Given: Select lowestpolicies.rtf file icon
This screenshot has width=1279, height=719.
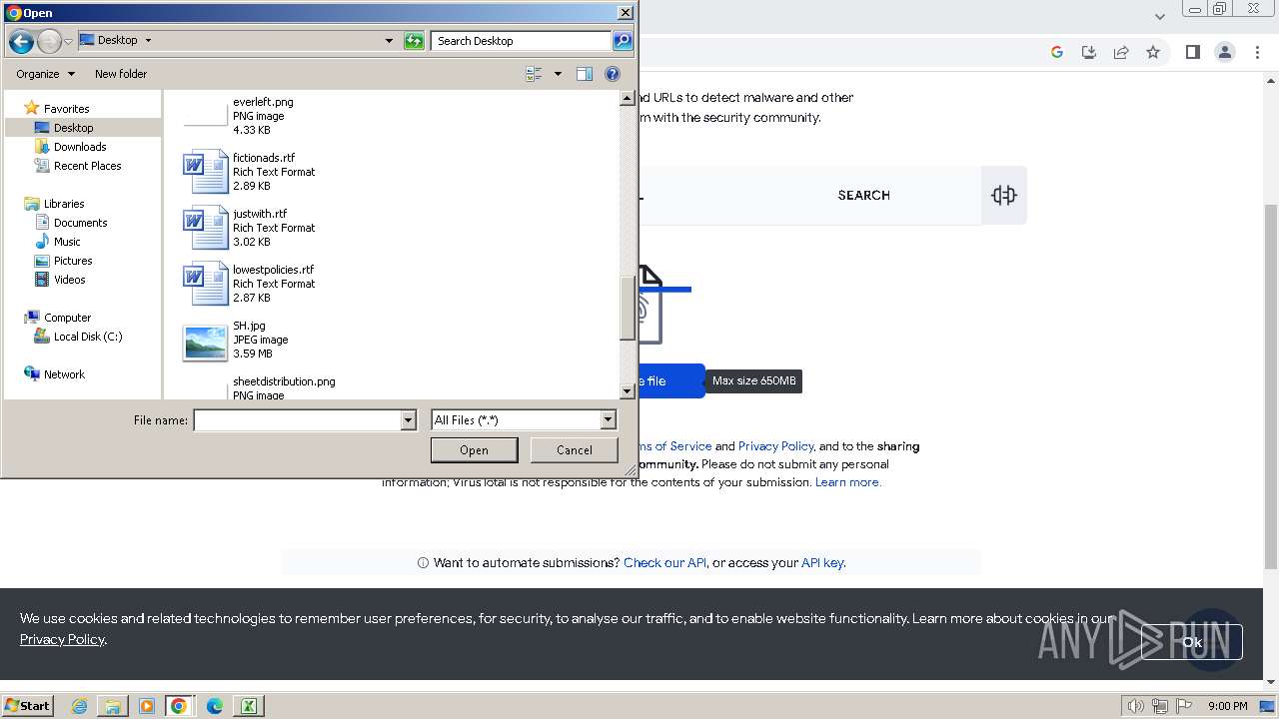Looking at the screenshot, I should coord(206,284).
